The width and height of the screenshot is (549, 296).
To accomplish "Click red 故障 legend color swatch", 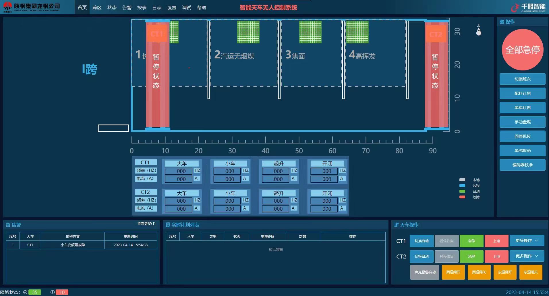I will click(x=462, y=197).
